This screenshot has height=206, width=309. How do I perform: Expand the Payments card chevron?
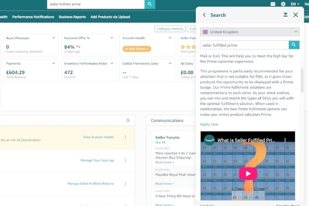(x=54, y=63)
